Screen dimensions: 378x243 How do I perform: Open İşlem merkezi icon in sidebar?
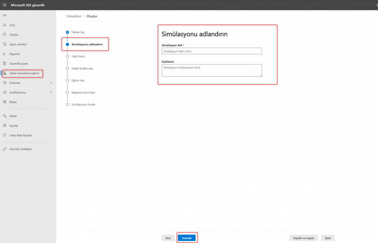(5, 44)
